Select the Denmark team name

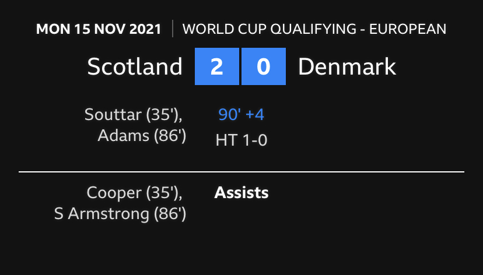[347, 67]
